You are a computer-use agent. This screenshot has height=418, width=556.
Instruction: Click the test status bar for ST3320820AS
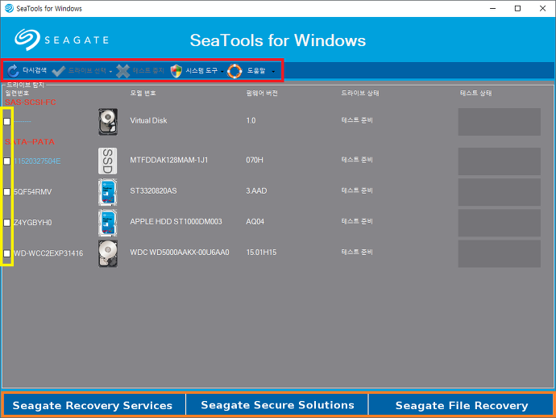(x=500, y=192)
